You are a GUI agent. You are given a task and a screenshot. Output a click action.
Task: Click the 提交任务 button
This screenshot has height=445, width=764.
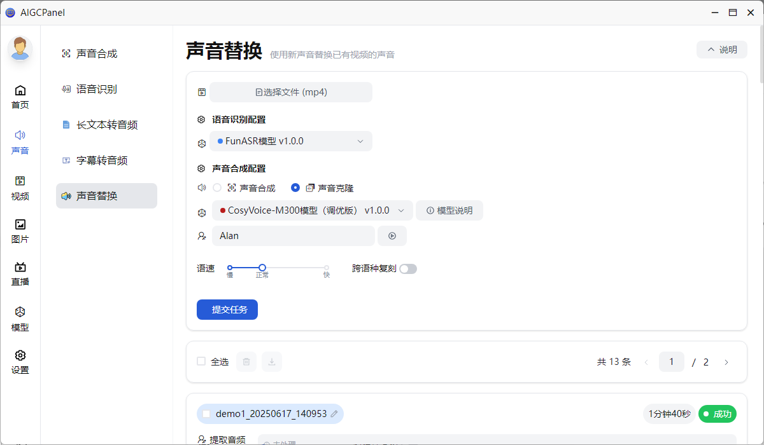[x=227, y=310]
